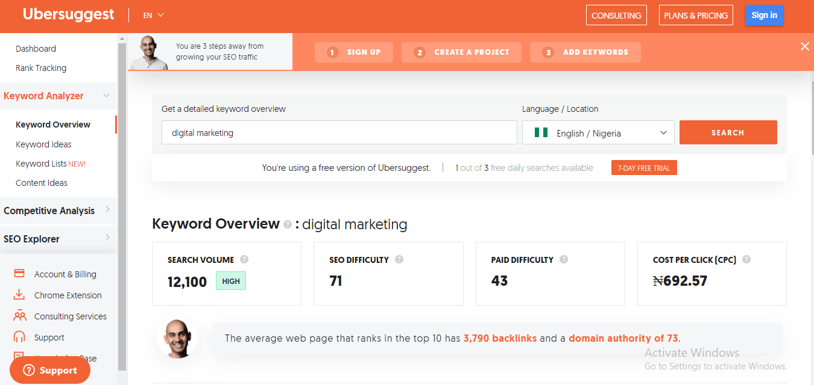The image size is (814, 385).
Task: Click step 1 SIGN UP
Action: [354, 52]
